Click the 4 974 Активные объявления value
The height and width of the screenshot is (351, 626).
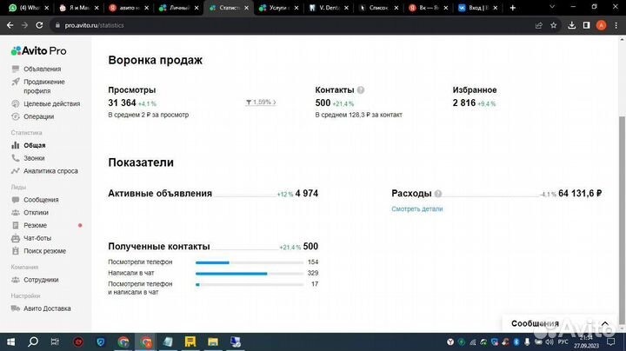[x=307, y=194]
